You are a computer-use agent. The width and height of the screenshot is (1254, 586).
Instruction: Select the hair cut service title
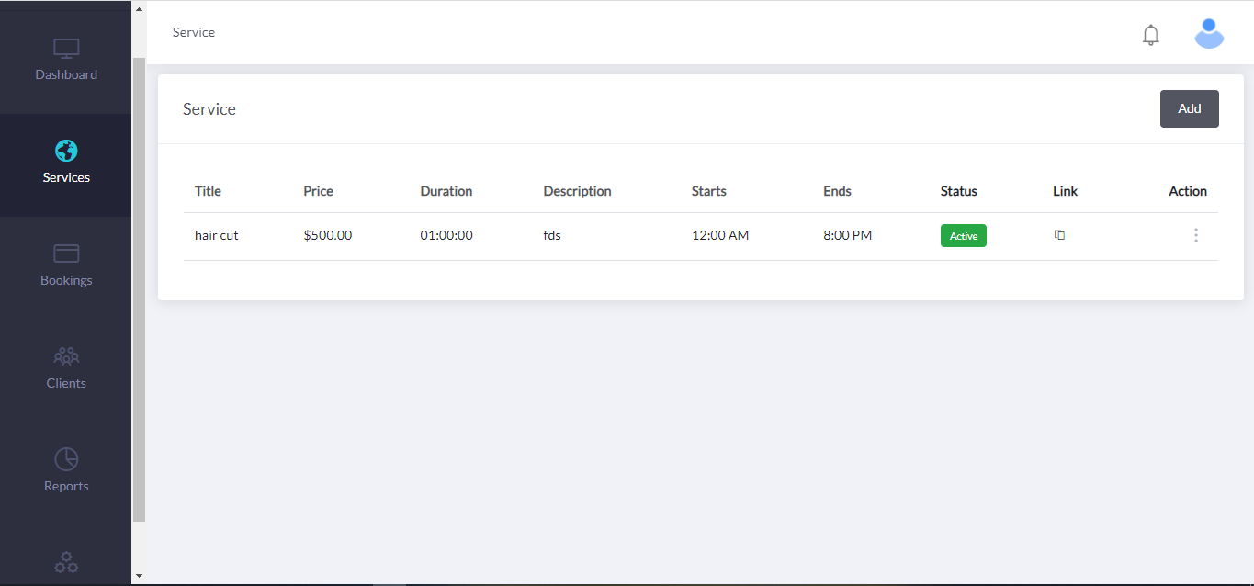[216, 235]
